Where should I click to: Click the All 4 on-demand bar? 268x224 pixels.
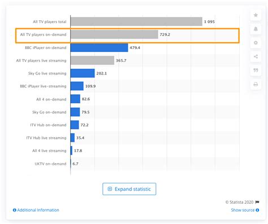pyautogui.click(x=75, y=99)
